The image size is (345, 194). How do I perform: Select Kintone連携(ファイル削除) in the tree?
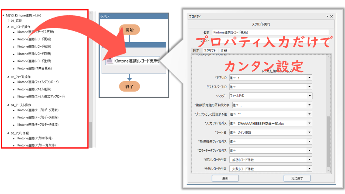[x=34, y=89]
